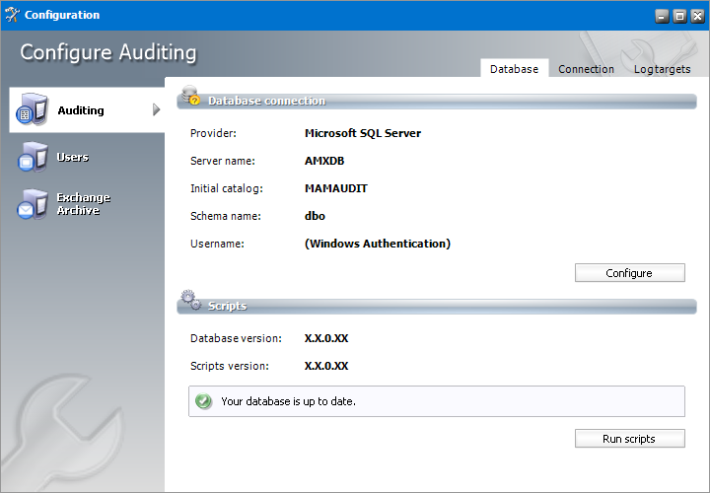Open the Exchange Archive mail icon
The height and width of the screenshot is (493, 710).
pyautogui.click(x=32, y=204)
